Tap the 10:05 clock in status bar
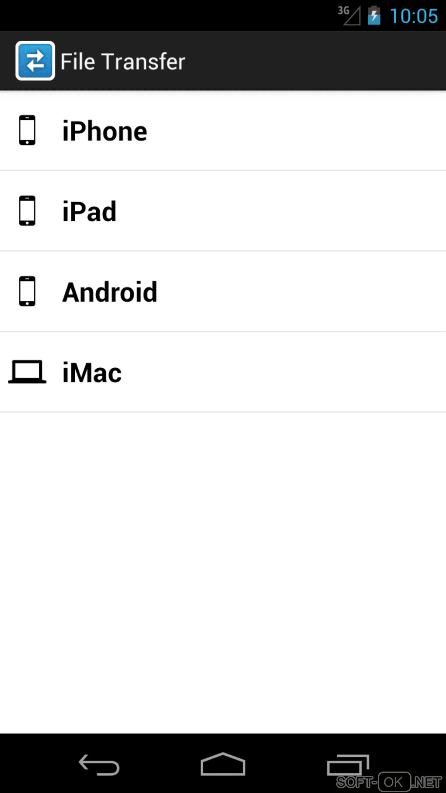The image size is (446, 793). point(414,16)
